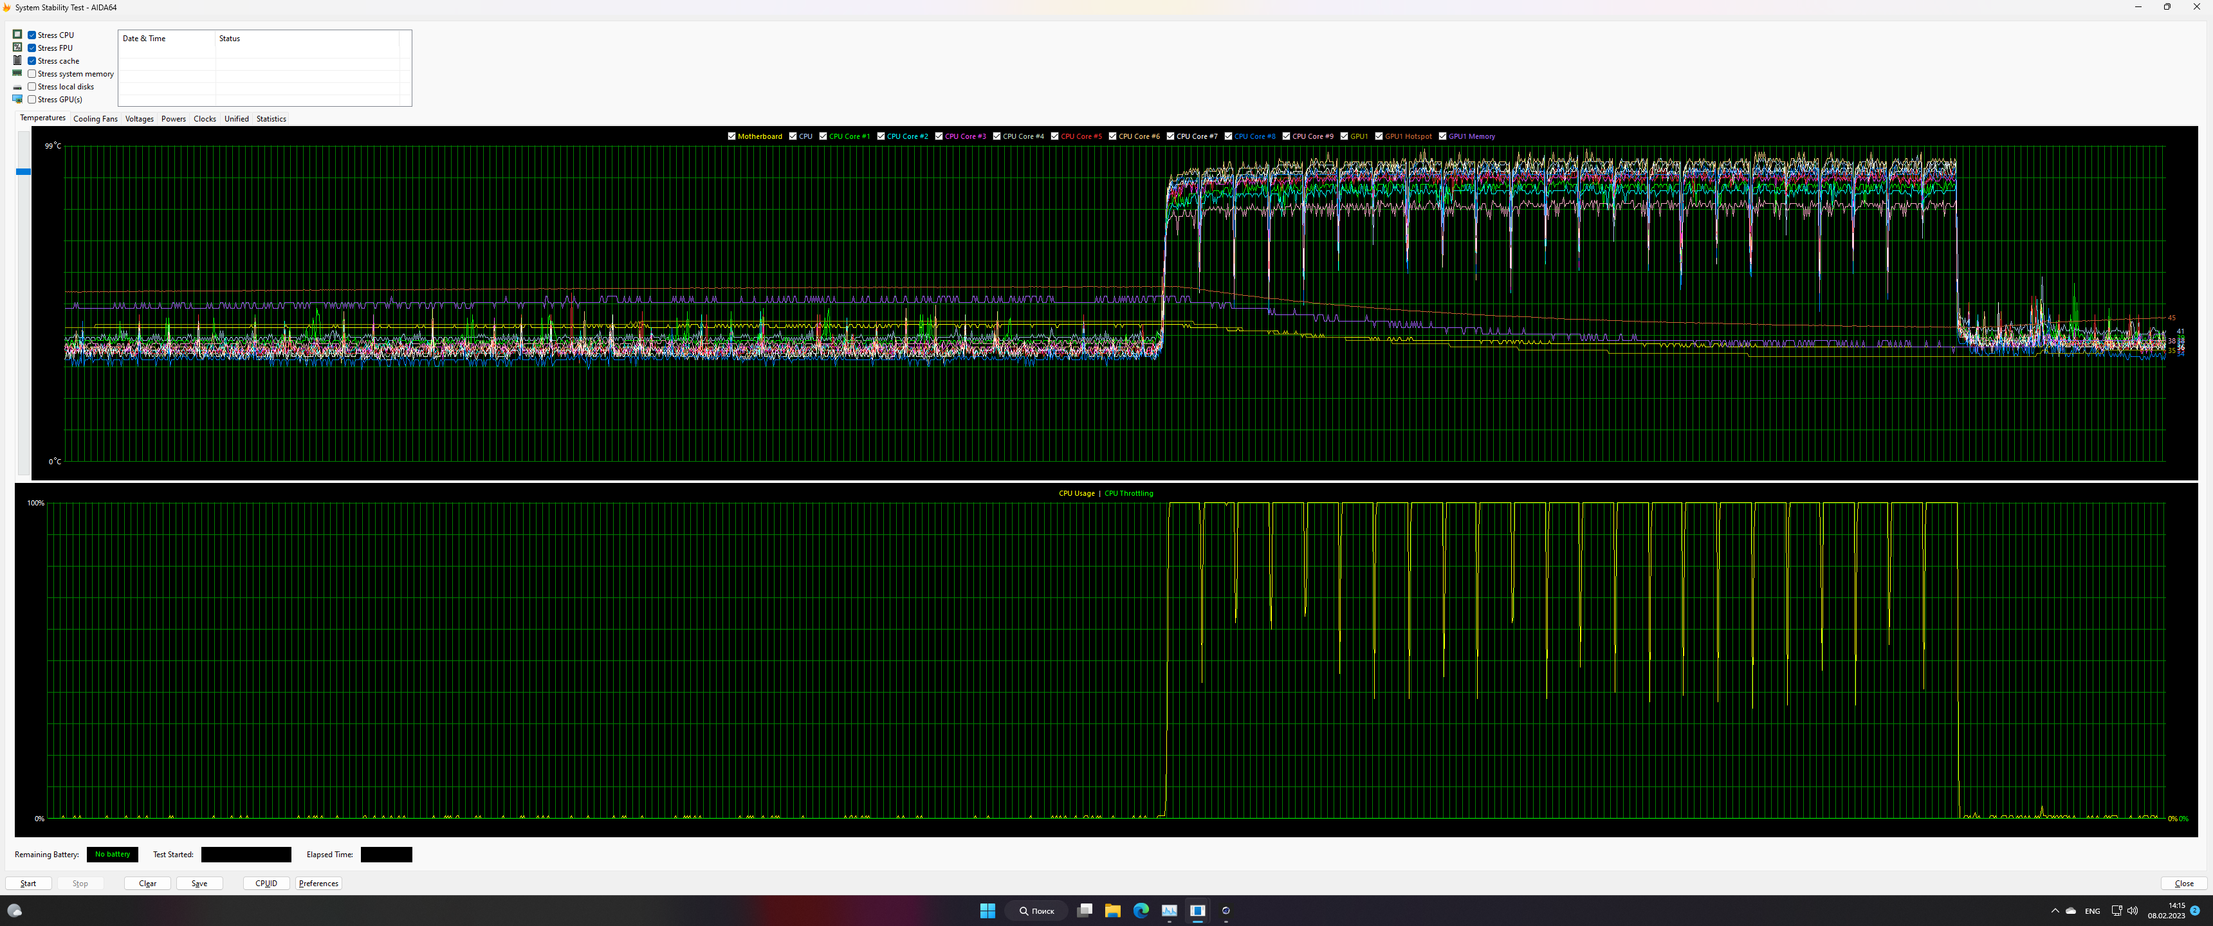Toggle the Motherboard temperature graph checkbox
This screenshot has height=926, width=2213.
pos(731,136)
